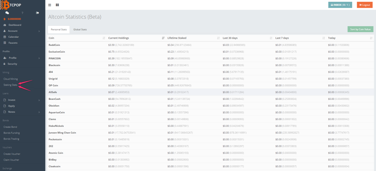
Task: Open Cloud Mining
Action: click(x=10, y=79)
